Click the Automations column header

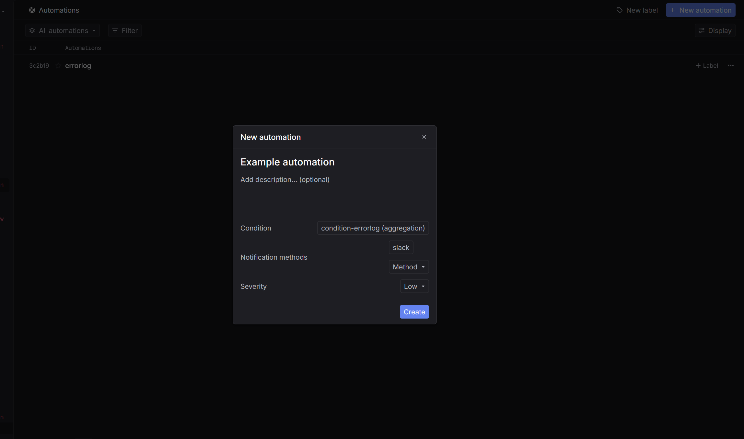tap(83, 48)
